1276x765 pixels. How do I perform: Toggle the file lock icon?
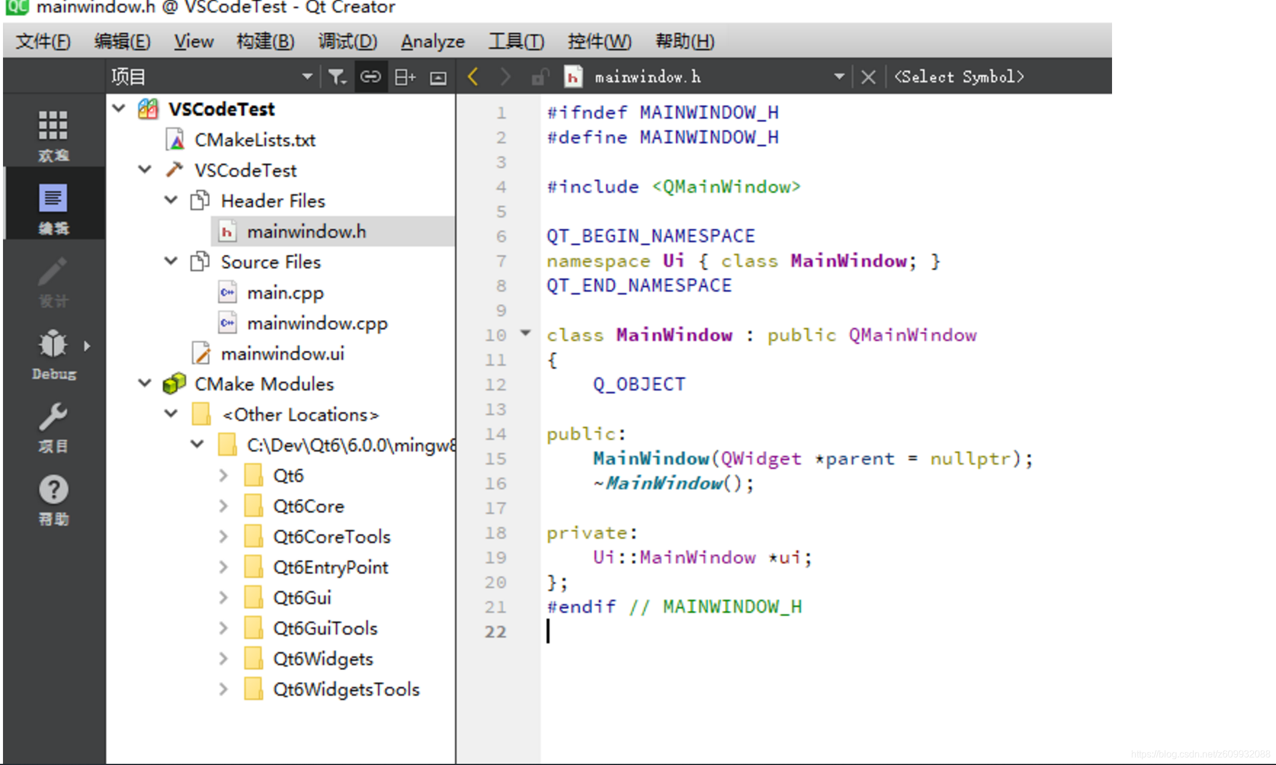540,77
